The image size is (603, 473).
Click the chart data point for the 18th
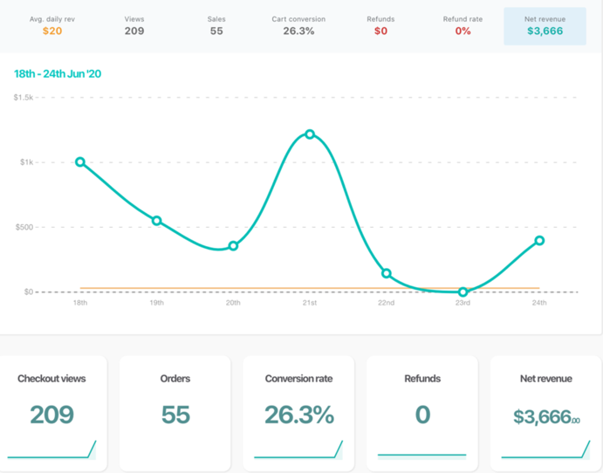80,161
